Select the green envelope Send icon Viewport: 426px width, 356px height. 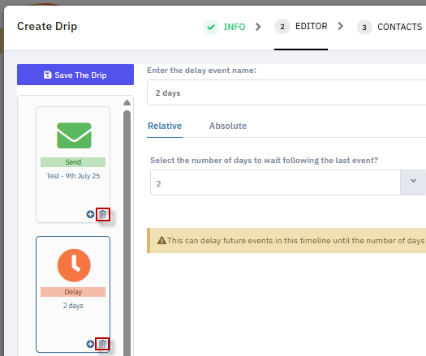[74, 135]
